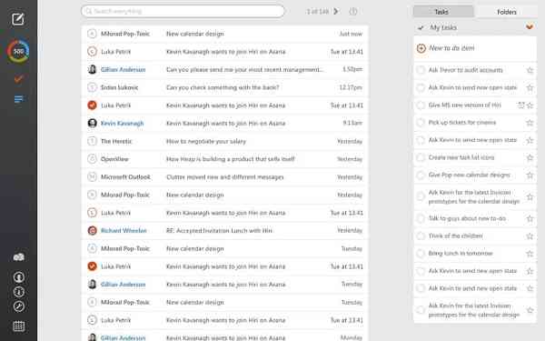Click the '1 of 148' page counter
545x341 pixels.
(x=318, y=12)
